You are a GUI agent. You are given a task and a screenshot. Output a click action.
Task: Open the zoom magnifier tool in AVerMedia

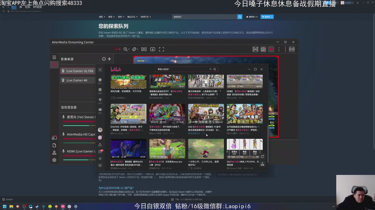[125, 49]
